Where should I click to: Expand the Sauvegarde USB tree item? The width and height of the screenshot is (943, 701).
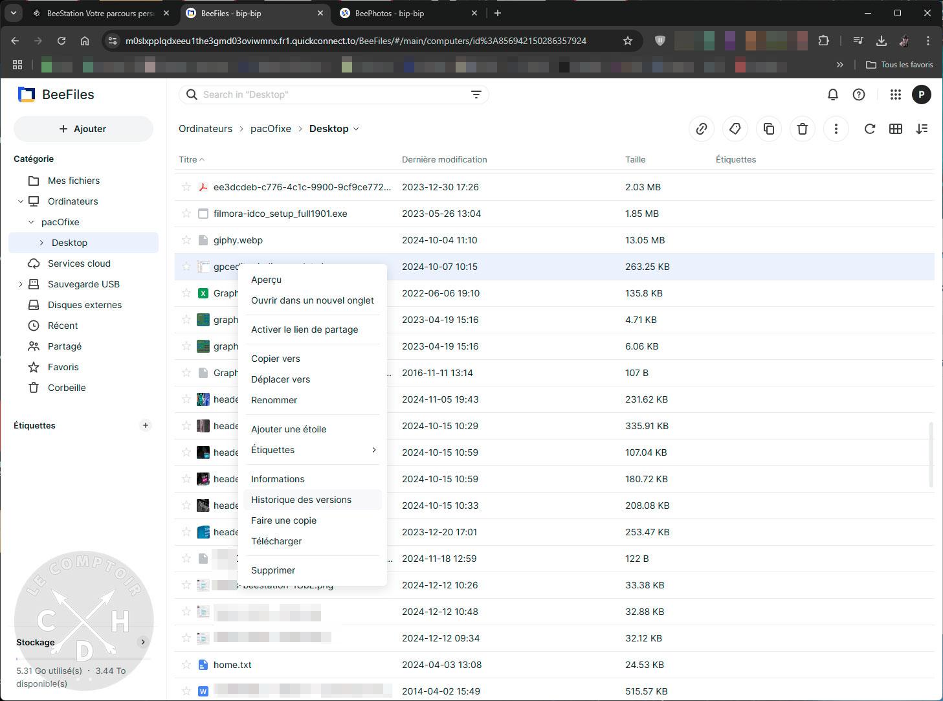(x=21, y=284)
